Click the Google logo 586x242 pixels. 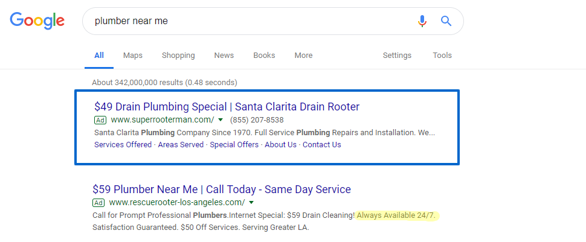coord(37,21)
